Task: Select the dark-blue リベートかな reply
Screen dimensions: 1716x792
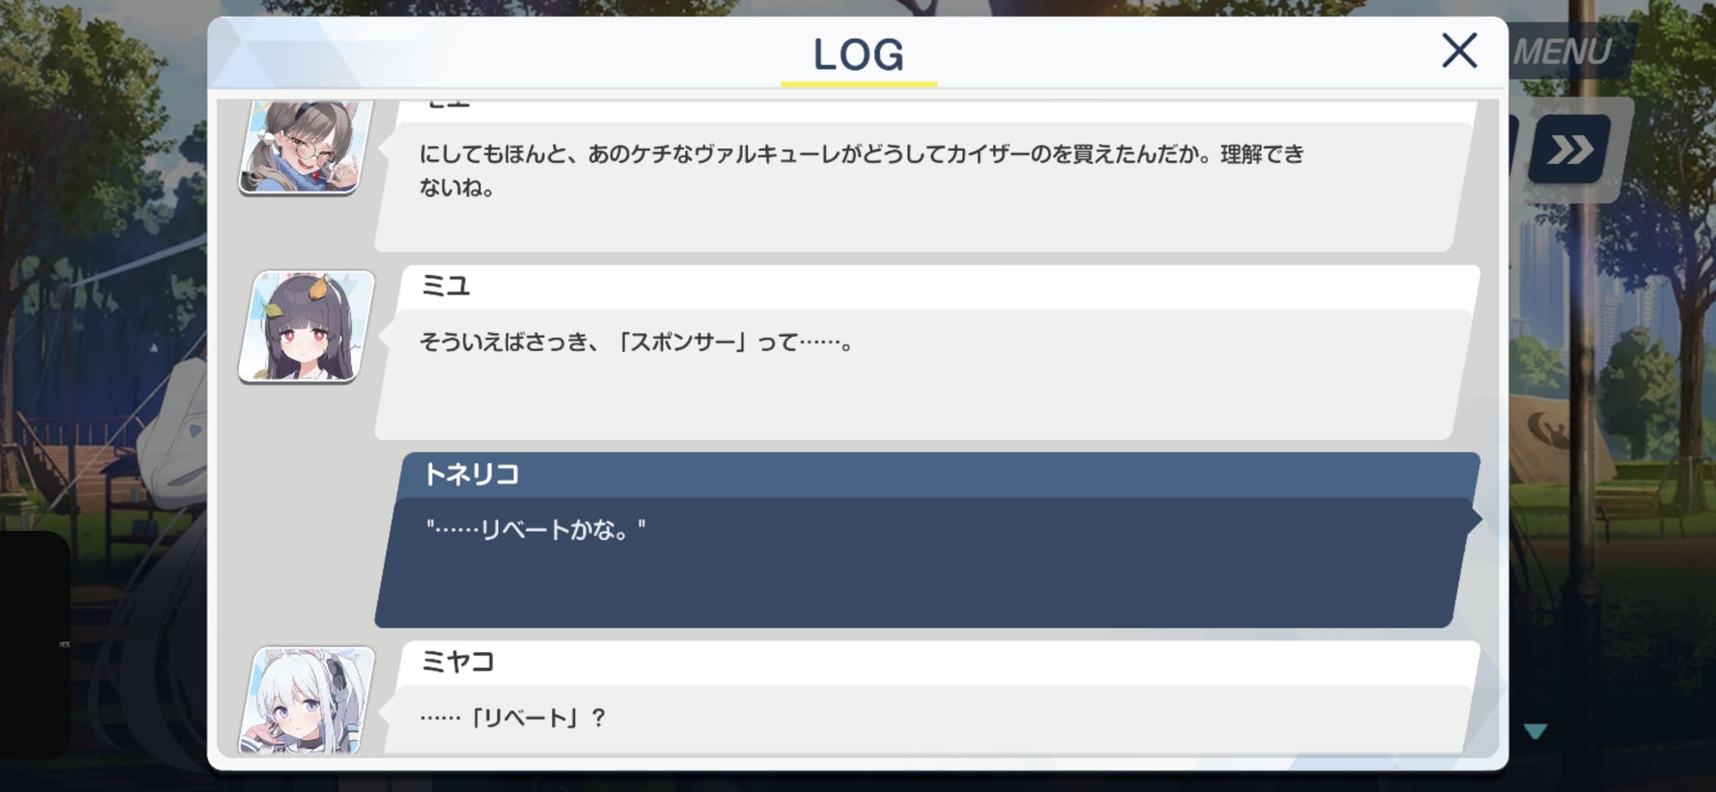Action: (x=536, y=529)
